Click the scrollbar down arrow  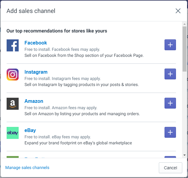[184, 155]
